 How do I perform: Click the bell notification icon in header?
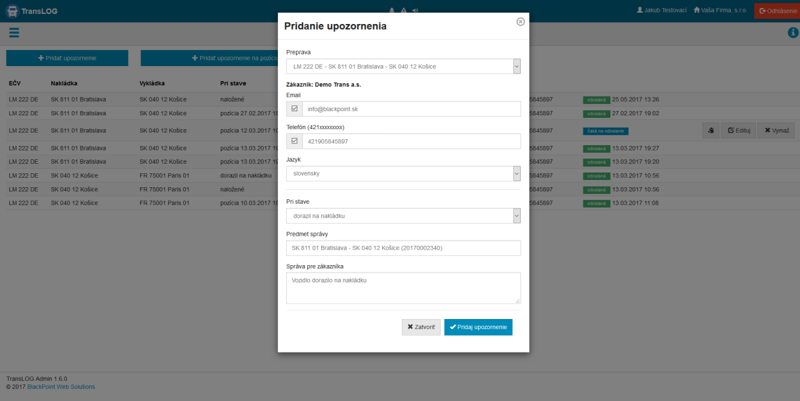point(391,11)
